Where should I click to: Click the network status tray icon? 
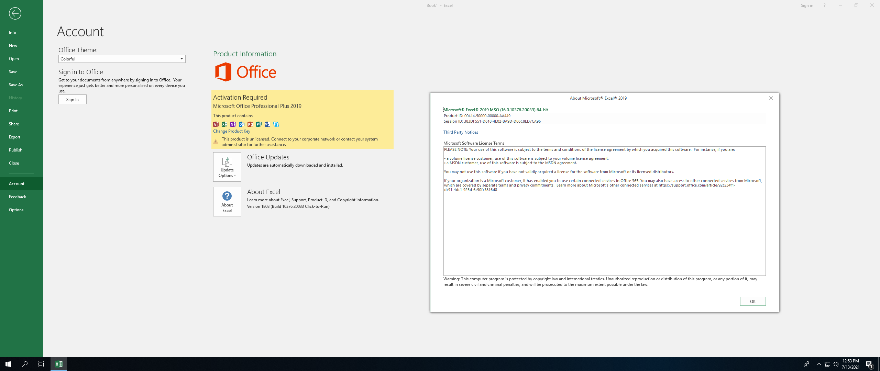[x=827, y=364]
